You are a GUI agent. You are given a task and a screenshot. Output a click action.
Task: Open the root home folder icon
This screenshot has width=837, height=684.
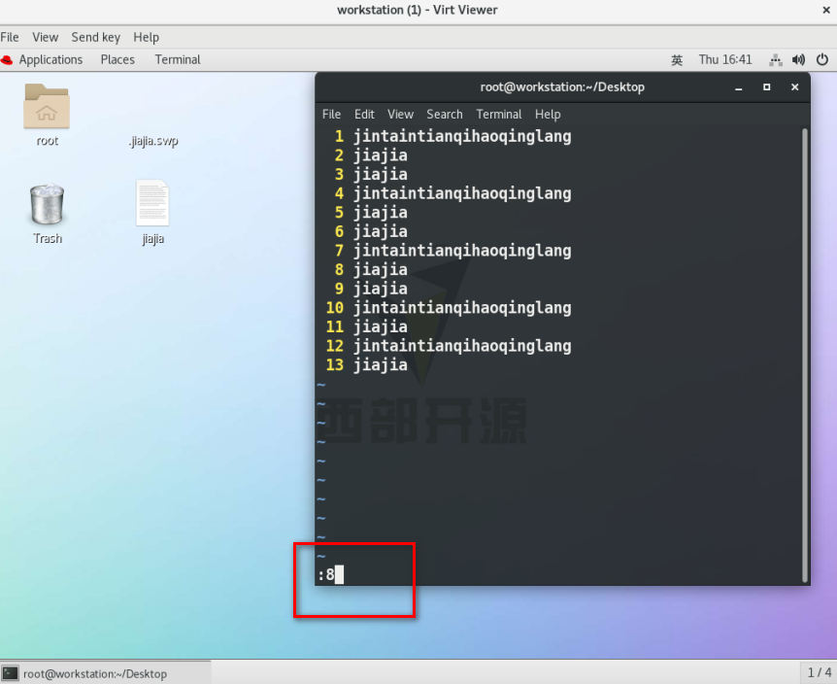[47, 106]
